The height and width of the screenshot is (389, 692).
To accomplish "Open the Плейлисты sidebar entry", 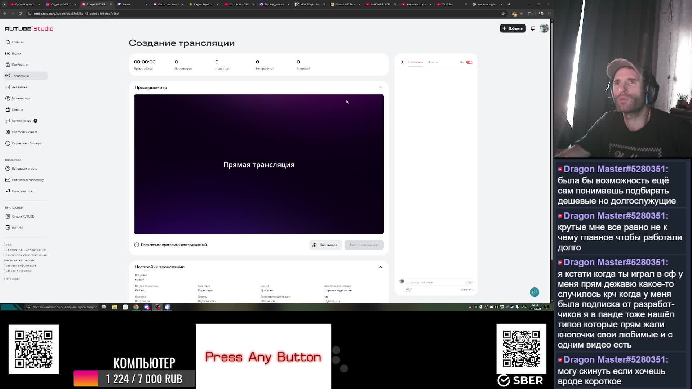I will click(19, 64).
